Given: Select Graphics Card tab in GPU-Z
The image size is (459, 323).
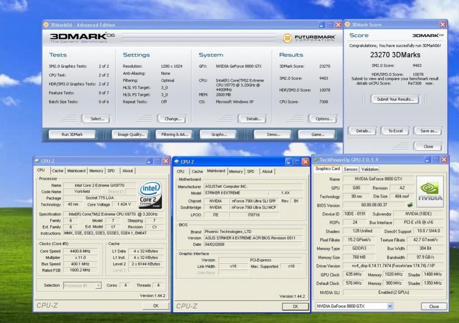Looking at the screenshot, I should coord(328,168).
